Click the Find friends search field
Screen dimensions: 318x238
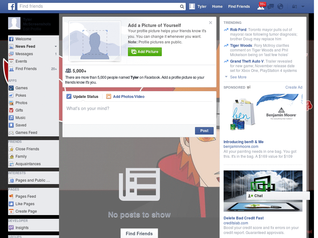click(x=98, y=7)
